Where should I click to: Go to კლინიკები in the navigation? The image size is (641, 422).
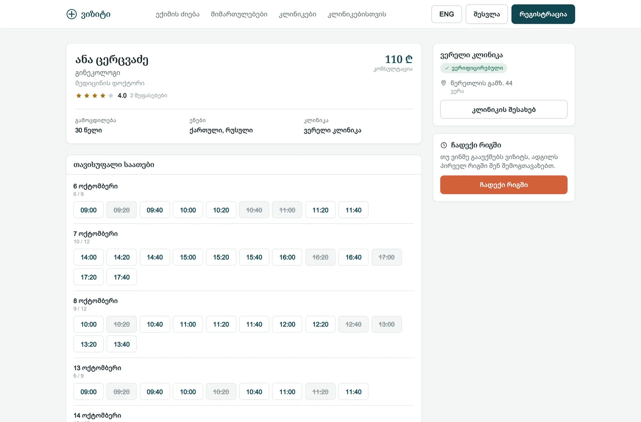[x=297, y=14]
